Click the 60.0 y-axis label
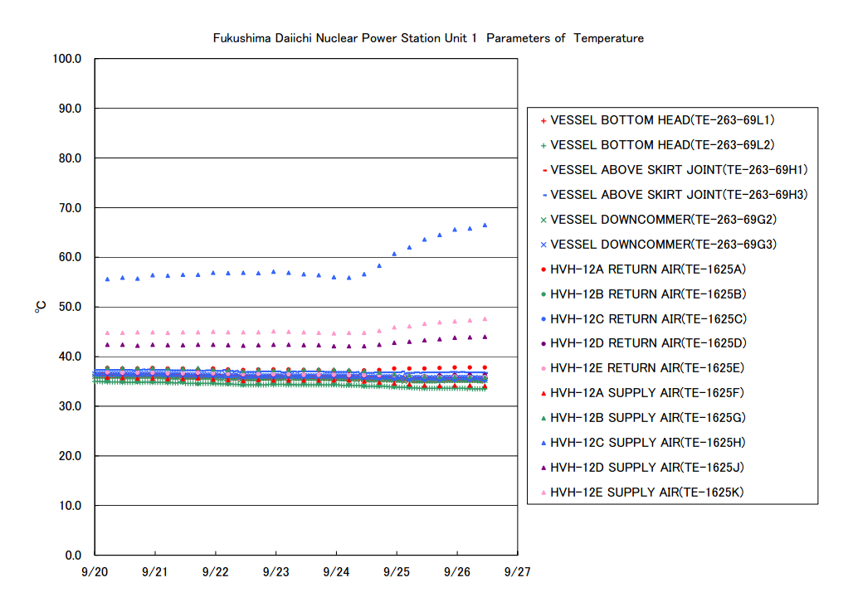The height and width of the screenshot is (597, 848). pos(70,257)
